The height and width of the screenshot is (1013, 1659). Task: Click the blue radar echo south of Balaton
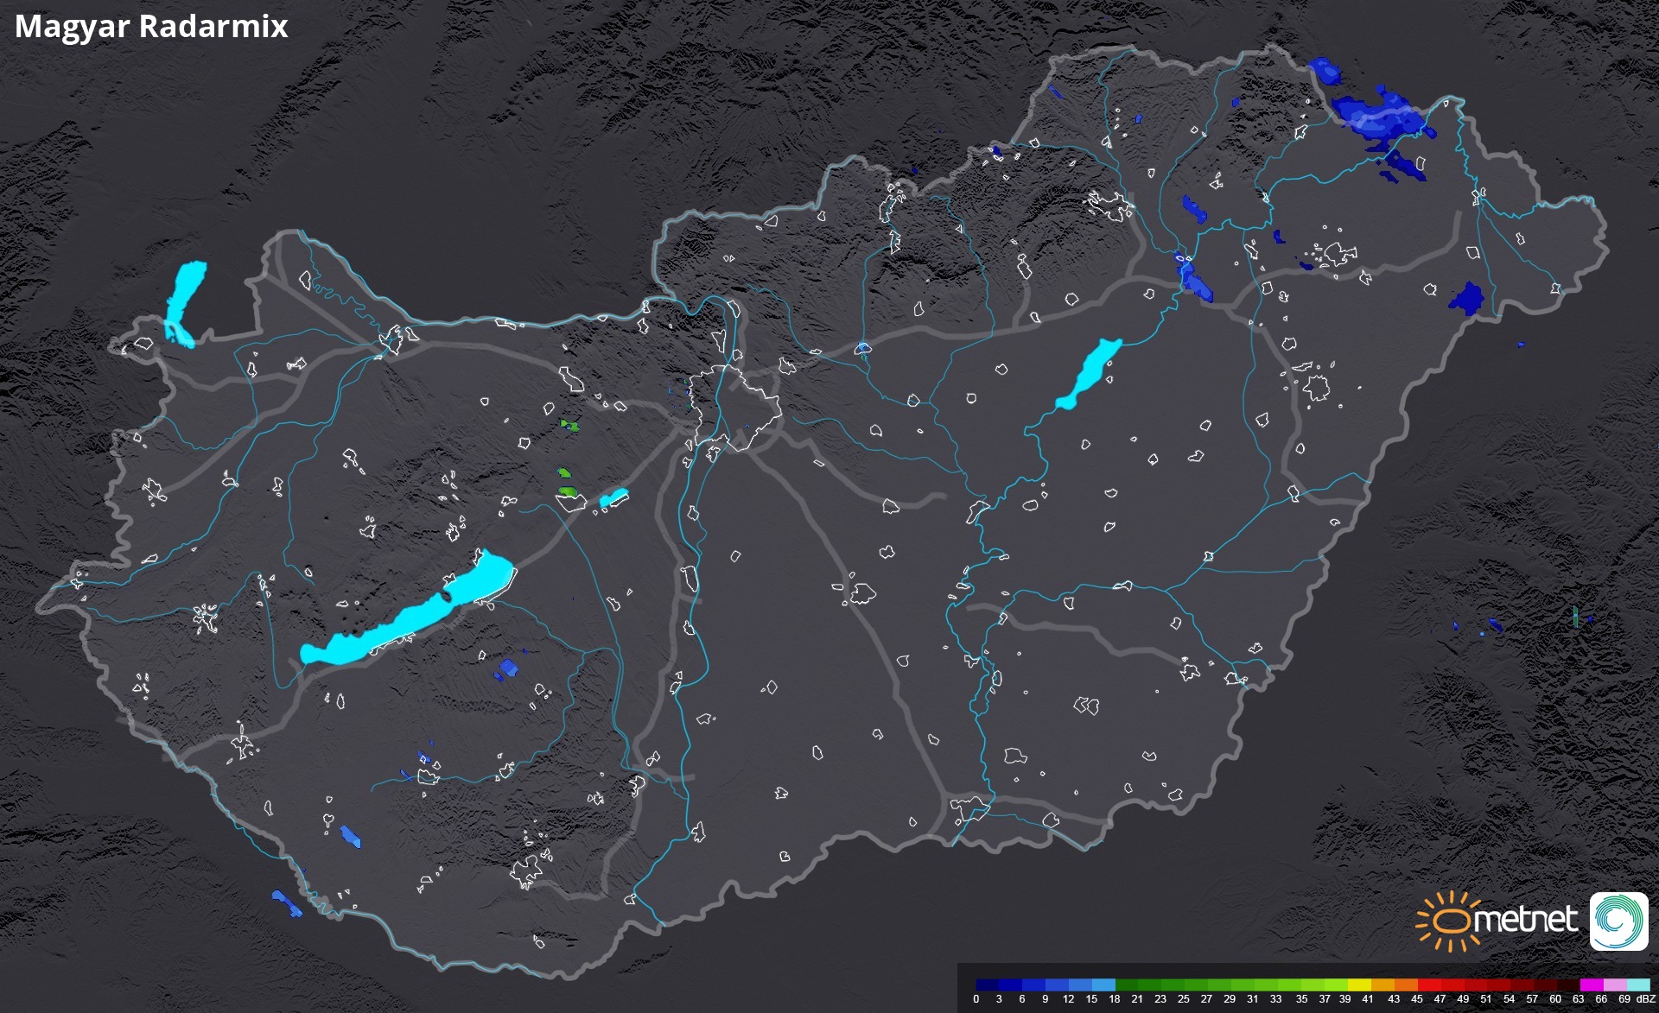[509, 667]
